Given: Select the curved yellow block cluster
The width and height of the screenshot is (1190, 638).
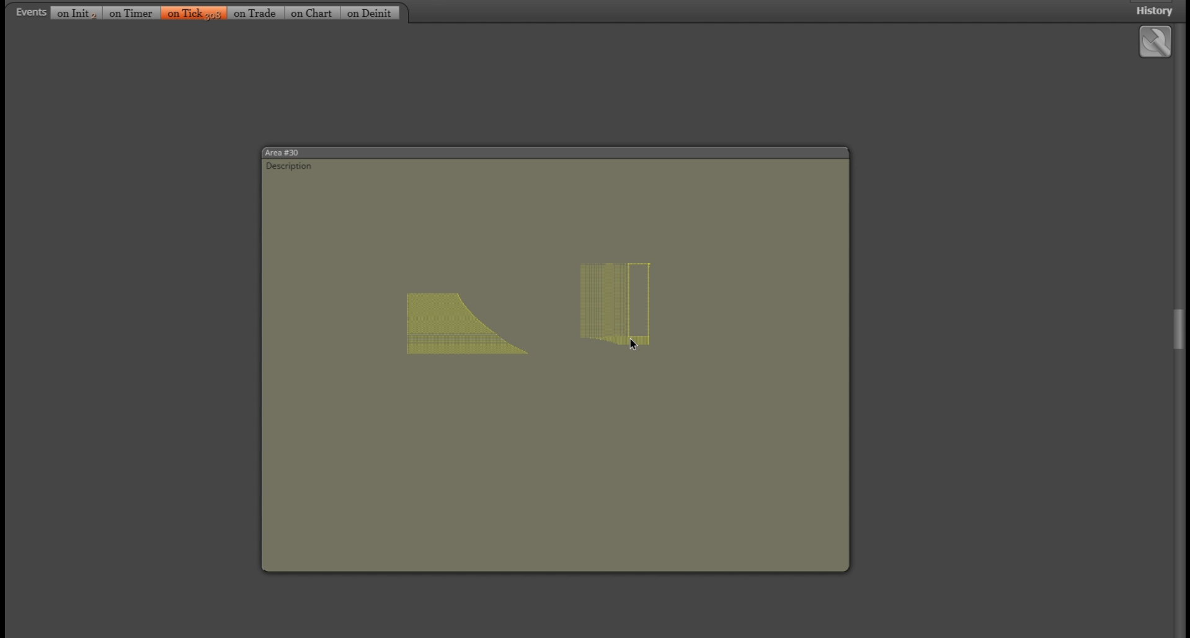Looking at the screenshot, I should pyautogui.click(x=467, y=324).
